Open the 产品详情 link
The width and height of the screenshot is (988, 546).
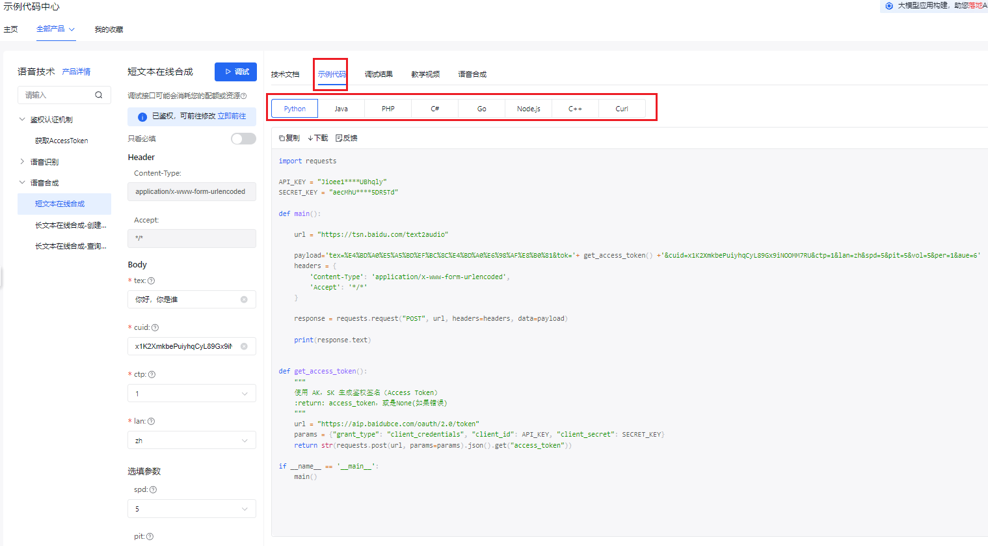[x=76, y=72]
